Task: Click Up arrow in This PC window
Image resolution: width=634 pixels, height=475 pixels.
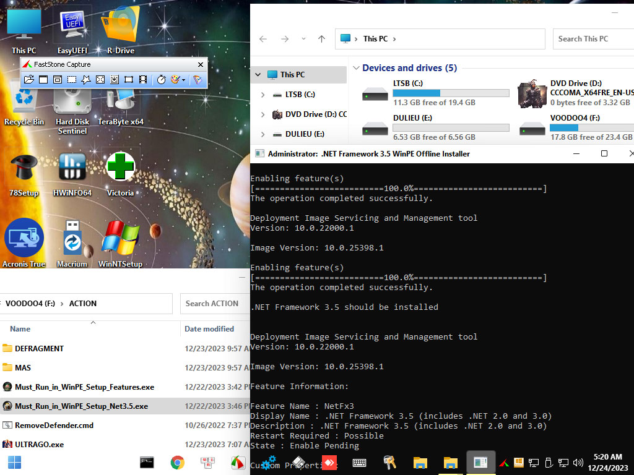Action: (x=322, y=39)
